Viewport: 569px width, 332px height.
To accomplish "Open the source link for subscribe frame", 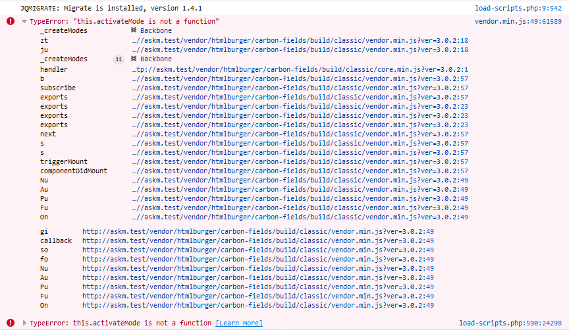I will click(300, 88).
